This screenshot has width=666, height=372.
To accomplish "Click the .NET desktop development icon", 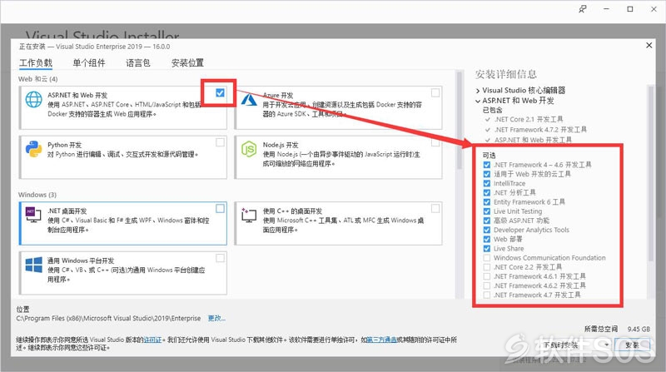I will tap(33, 215).
